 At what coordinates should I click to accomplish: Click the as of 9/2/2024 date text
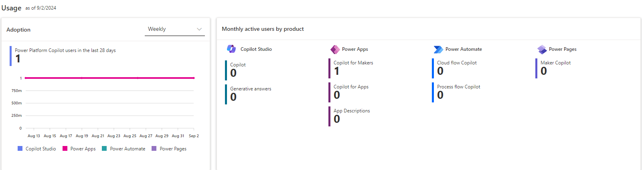pyautogui.click(x=41, y=8)
